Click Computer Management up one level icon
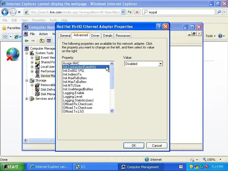 point(42,41)
